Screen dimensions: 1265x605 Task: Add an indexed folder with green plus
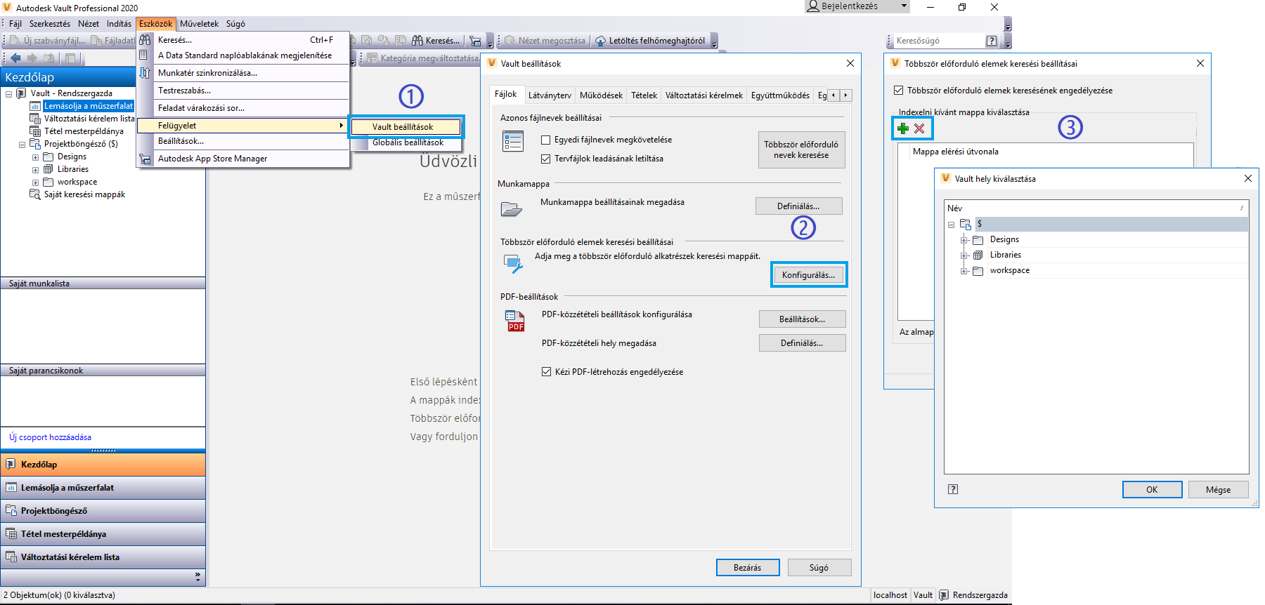[x=903, y=128]
